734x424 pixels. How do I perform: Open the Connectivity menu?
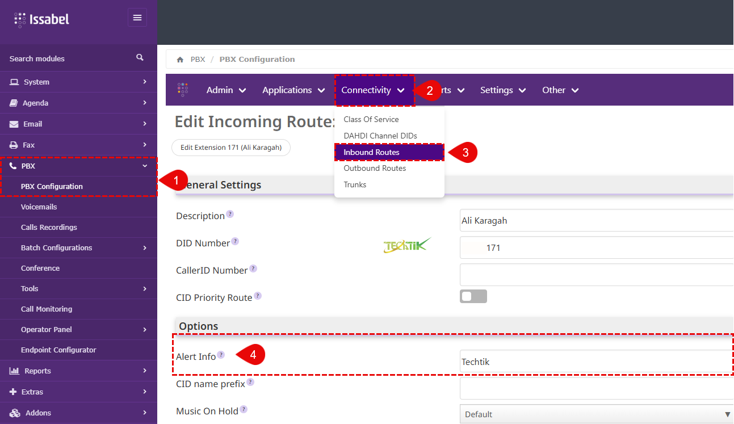[373, 90]
